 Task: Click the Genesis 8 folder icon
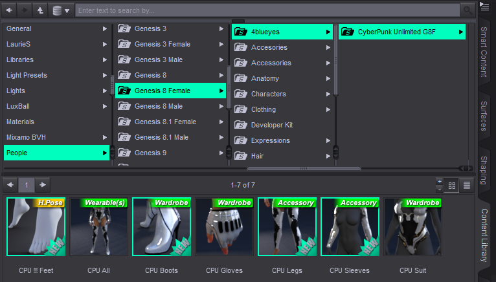[124, 75]
